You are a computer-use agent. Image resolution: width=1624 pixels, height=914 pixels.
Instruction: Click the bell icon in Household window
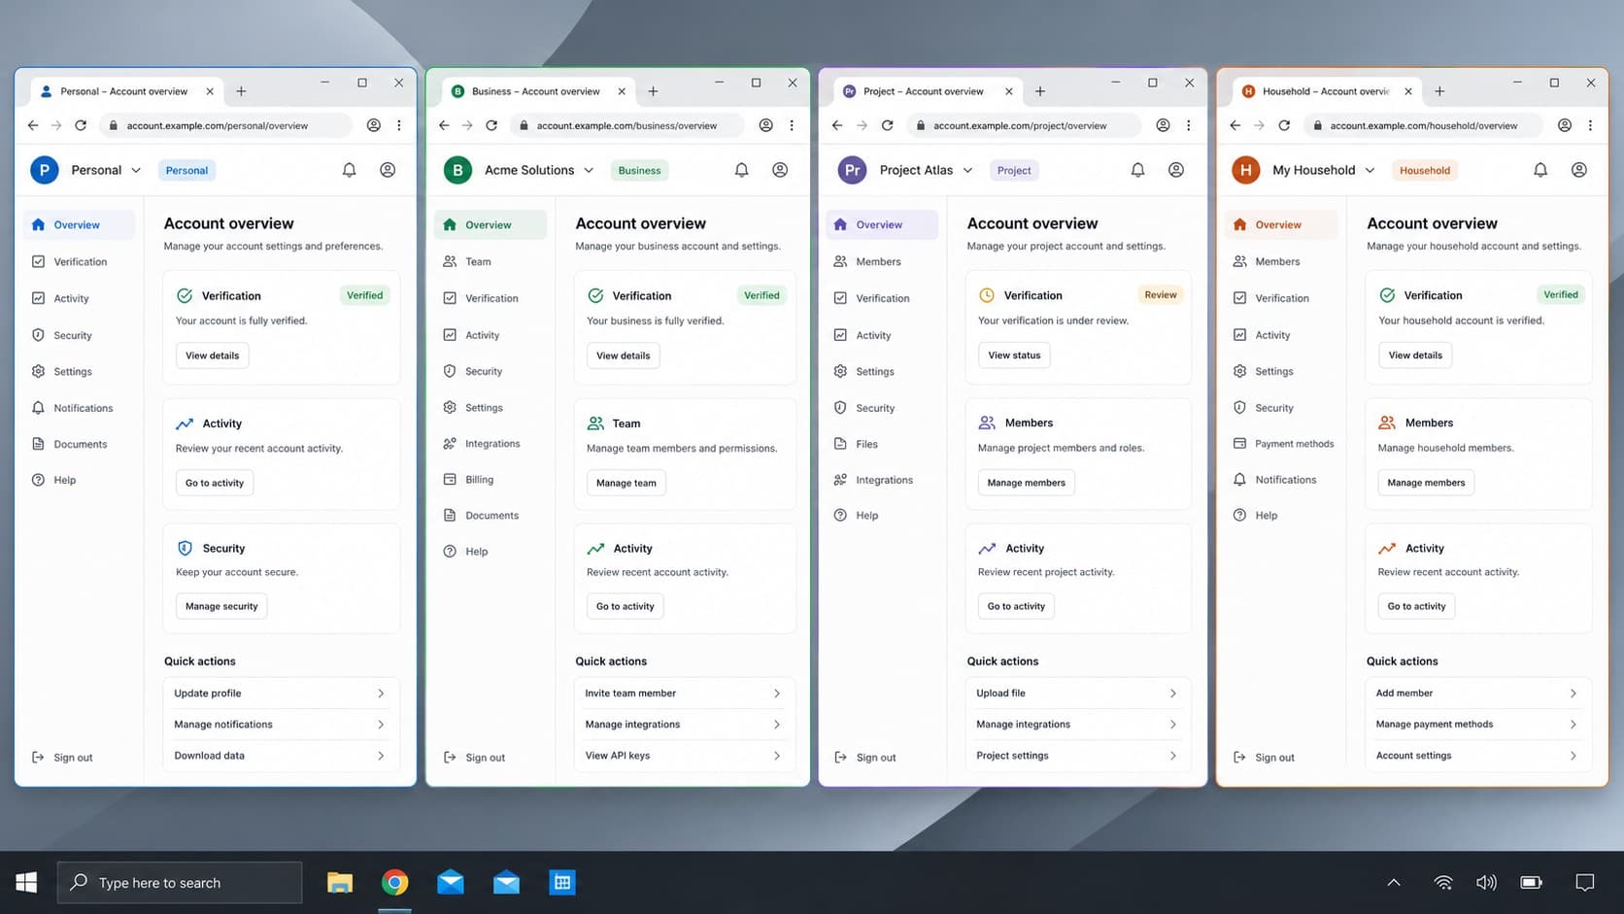click(1540, 170)
